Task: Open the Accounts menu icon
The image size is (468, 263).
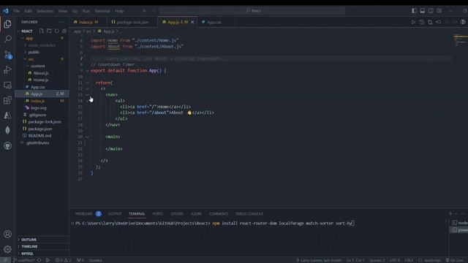Action: 7,234
